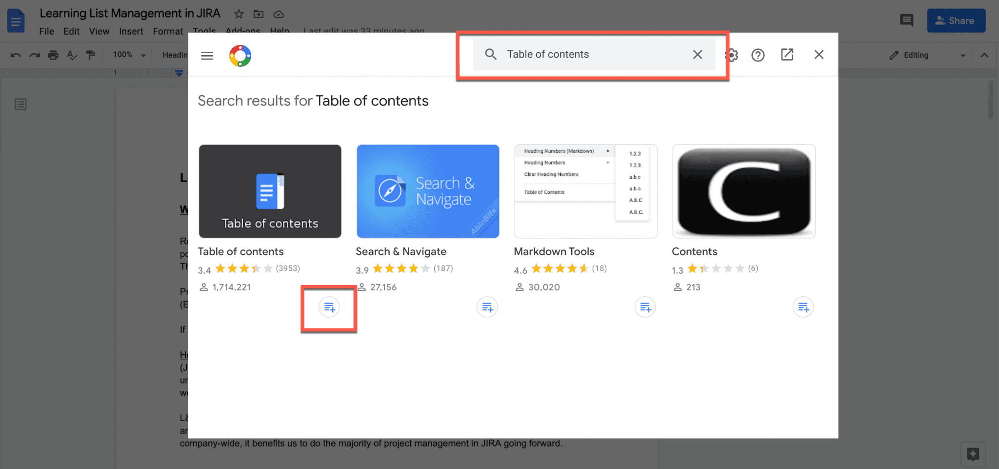Show the document outline

point(20,104)
